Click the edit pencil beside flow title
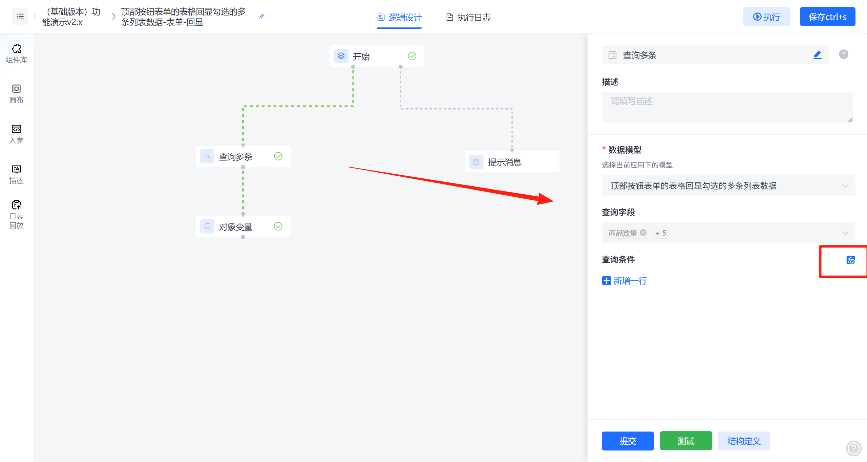Screen dimensions: 867x462 click(261, 17)
